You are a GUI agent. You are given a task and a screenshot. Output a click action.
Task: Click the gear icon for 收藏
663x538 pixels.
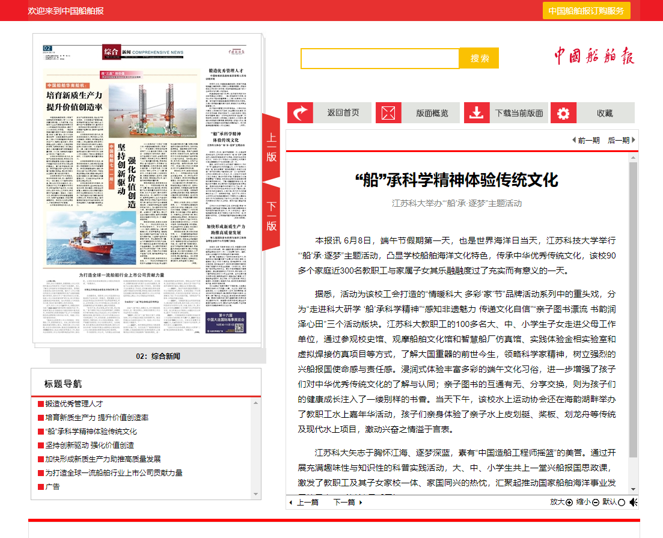(x=563, y=113)
